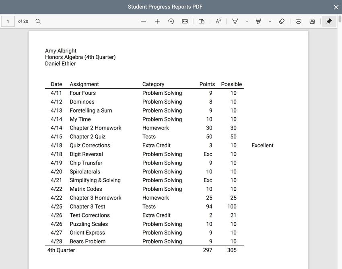This screenshot has height=269, width=342.
Task: Click Tests category of Chapter 2 Quiz
Action: coord(149,137)
